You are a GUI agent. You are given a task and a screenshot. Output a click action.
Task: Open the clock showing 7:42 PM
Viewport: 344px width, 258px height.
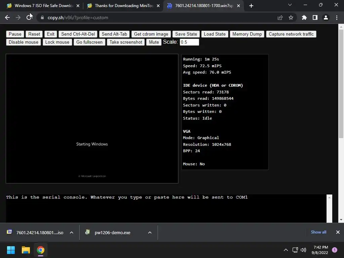pos(320,250)
